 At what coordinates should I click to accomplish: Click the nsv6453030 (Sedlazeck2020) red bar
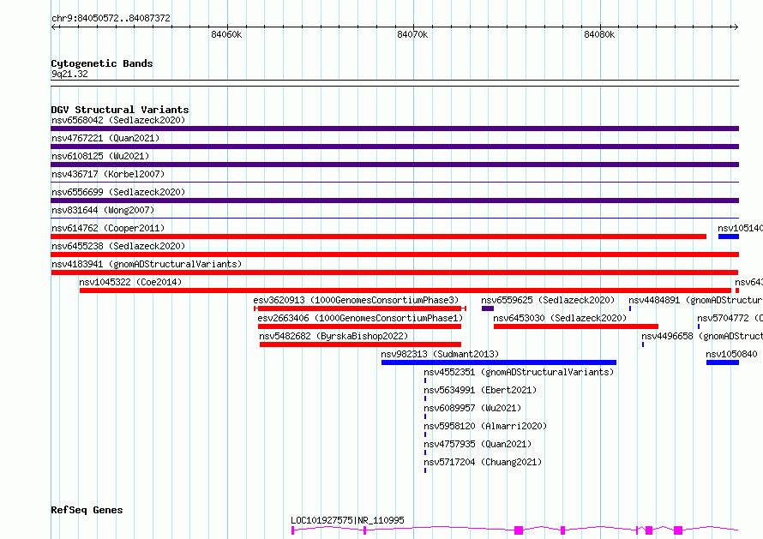(x=576, y=326)
